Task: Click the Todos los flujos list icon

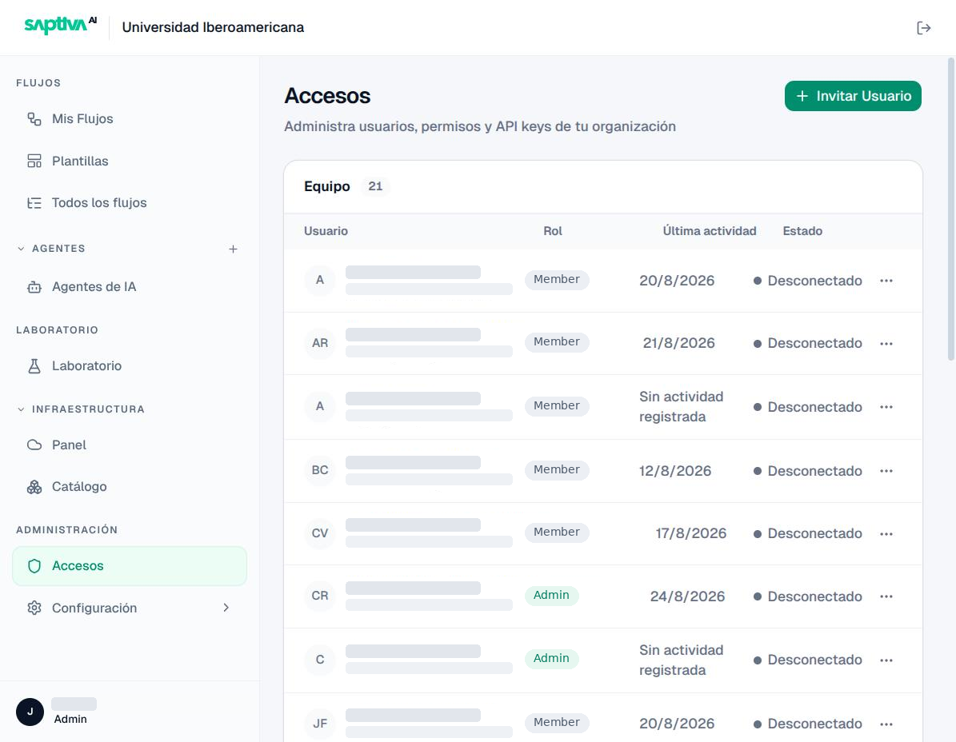Action: [x=34, y=203]
